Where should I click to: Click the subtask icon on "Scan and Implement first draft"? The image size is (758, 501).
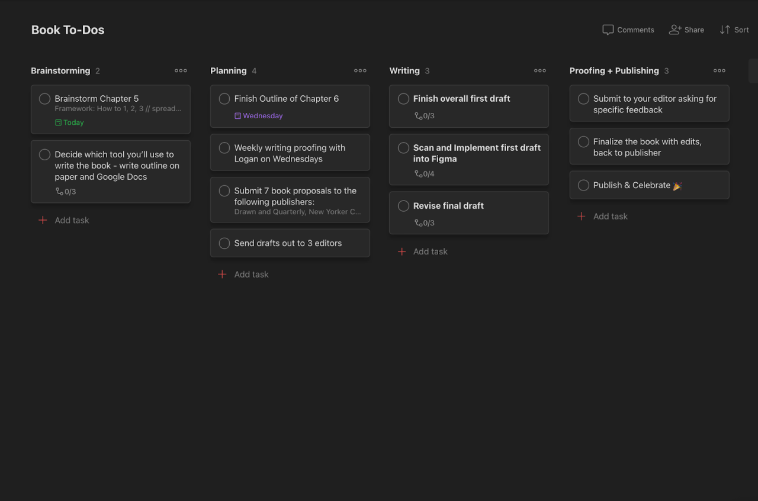(417, 173)
